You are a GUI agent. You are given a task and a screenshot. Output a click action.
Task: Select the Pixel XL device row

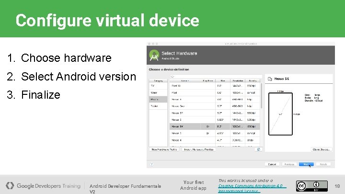click(x=215, y=86)
